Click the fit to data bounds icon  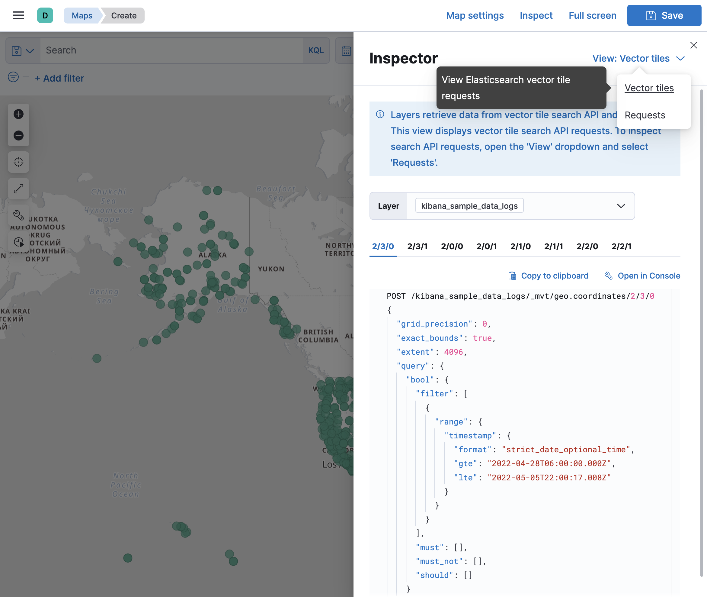[x=19, y=162]
